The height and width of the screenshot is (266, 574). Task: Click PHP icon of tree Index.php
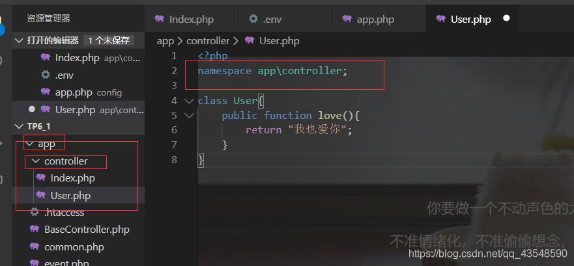(x=41, y=178)
